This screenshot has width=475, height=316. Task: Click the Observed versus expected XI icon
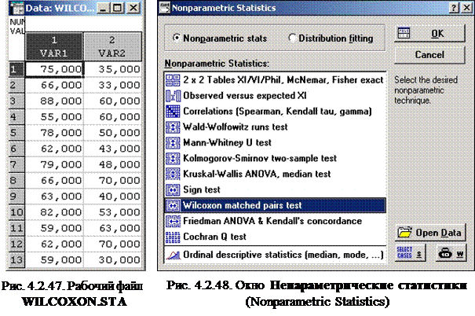point(173,96)
